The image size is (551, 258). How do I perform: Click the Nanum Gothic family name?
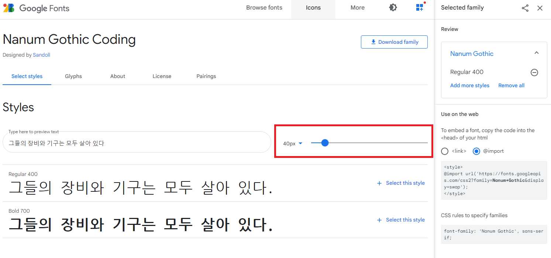coord(472,53)
